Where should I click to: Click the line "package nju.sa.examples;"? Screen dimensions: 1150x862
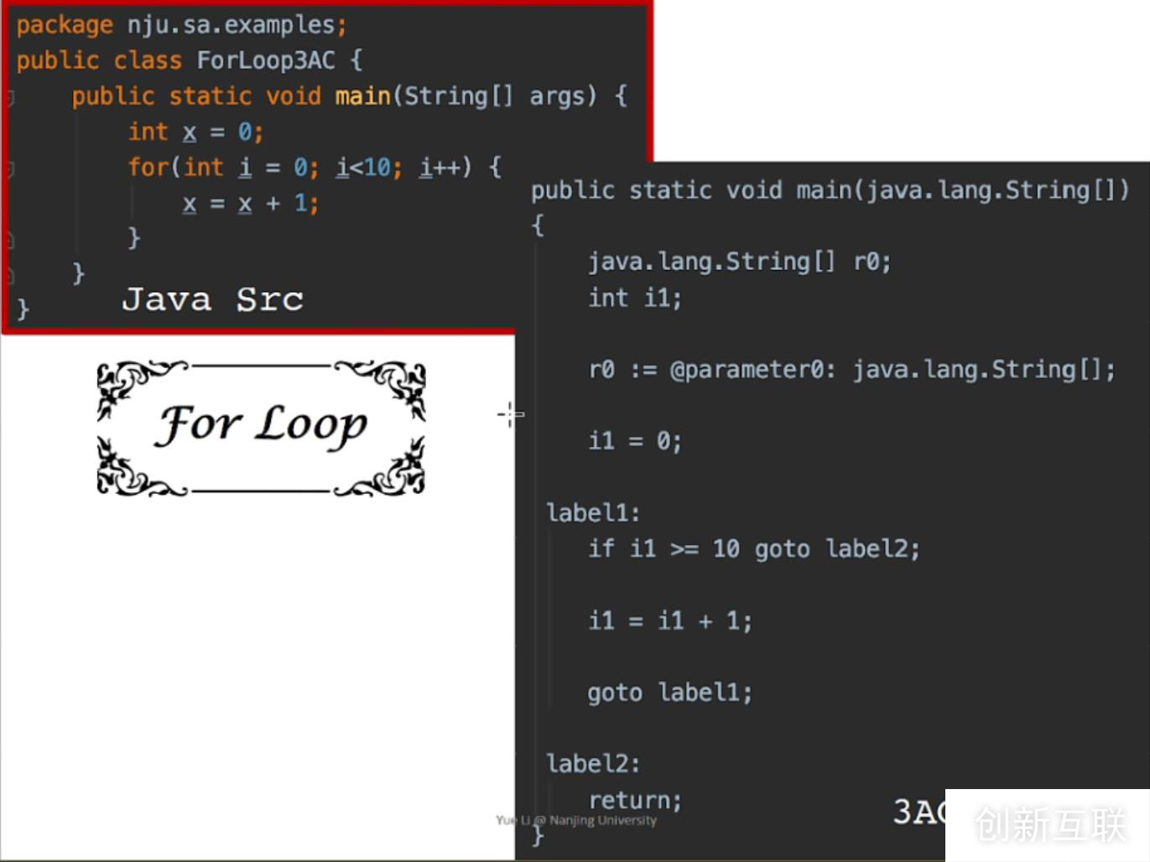(x=181, y=25)
